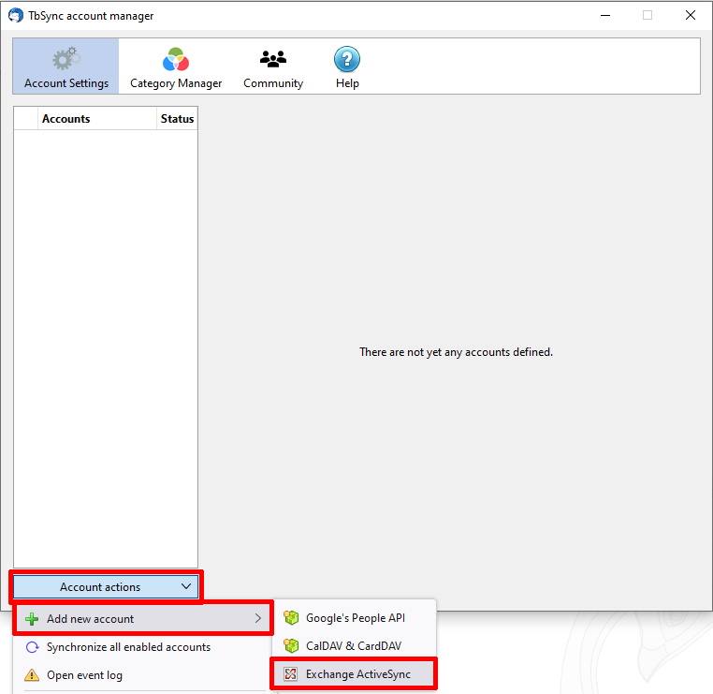Click the blue sync circle icon

click(33, 647)
